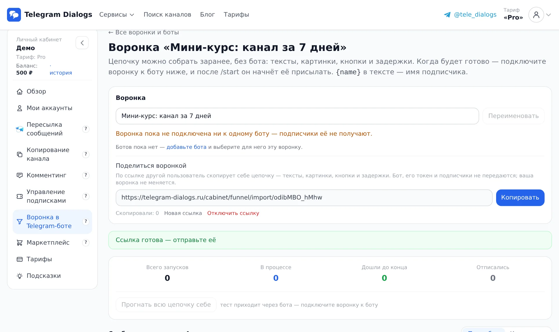Click the Комментинг chat bubble icon
Viewport: 559px width, 332px height.
(x=20, y=175)
